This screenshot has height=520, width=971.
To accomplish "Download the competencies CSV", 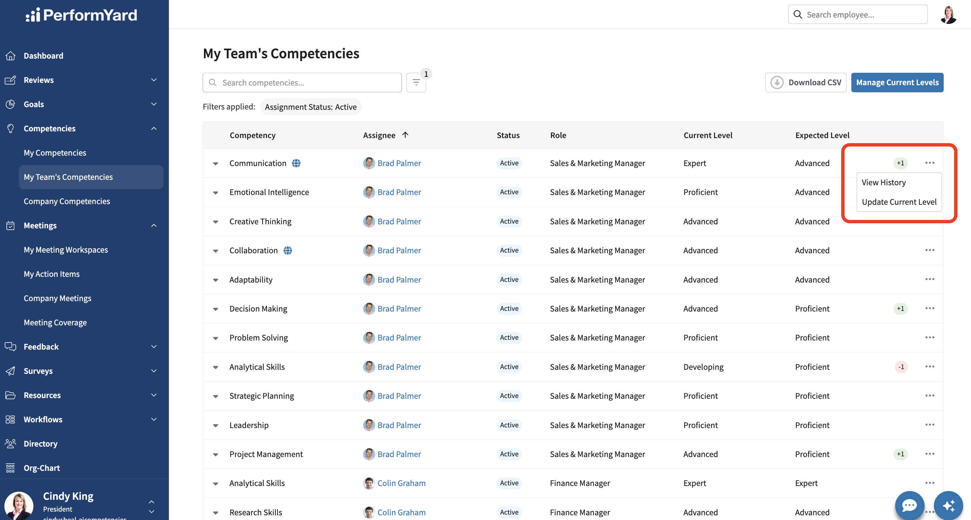I will (x=805, y=83).
